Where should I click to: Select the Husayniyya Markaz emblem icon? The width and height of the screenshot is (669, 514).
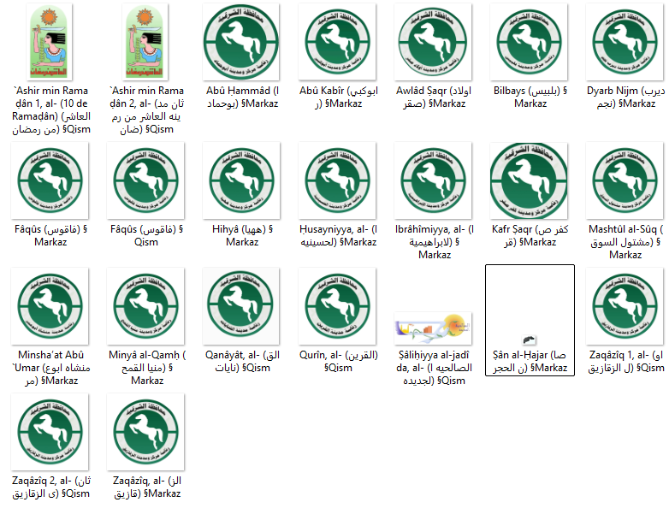(337, 180)
